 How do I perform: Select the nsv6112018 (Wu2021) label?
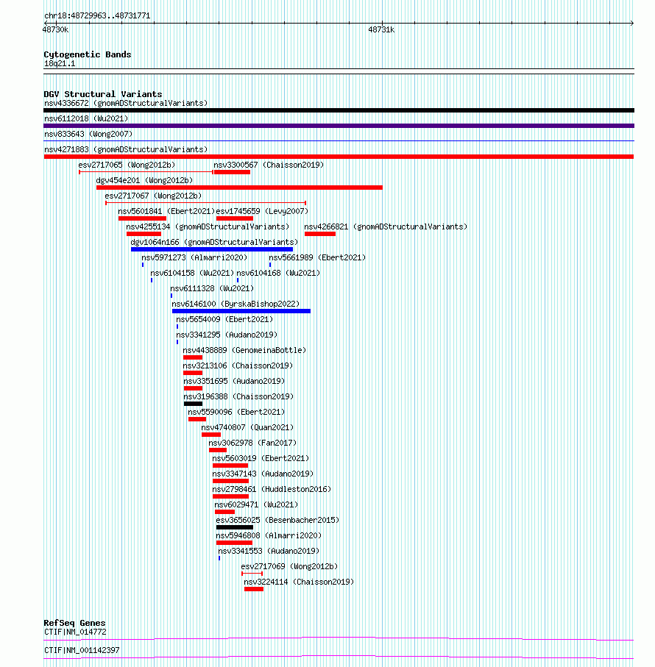click(86, 118)
